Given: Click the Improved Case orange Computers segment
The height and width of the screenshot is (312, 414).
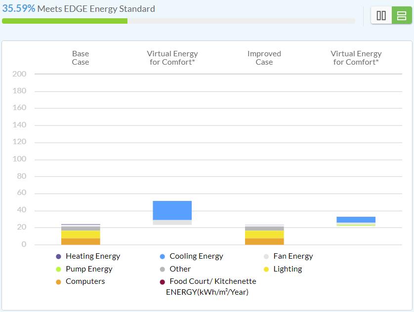Looking at the screenshot, I should (264, 241).
